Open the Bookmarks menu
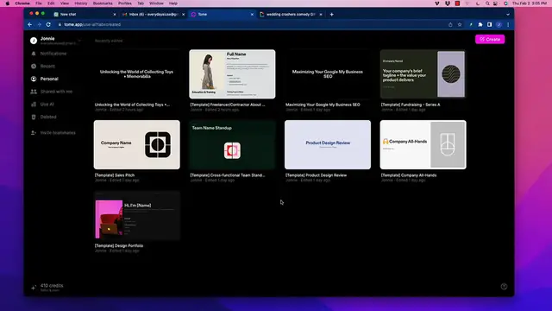 click(103, 3)
